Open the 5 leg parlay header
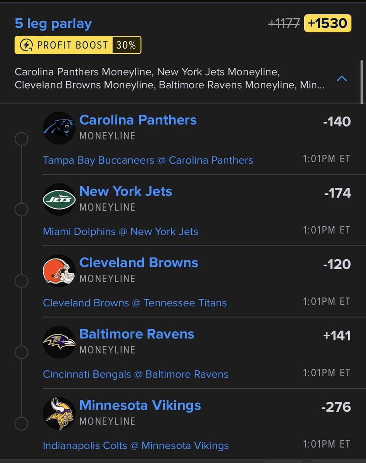 53,24
